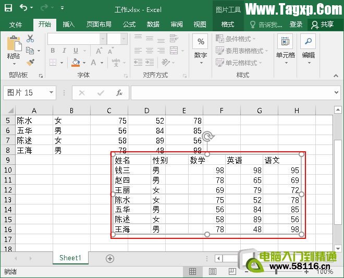Click the Decrease Indent icon

pyautogui.click(x=138, y=63)
